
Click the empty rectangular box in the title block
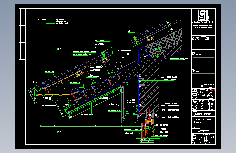point(204,62)
